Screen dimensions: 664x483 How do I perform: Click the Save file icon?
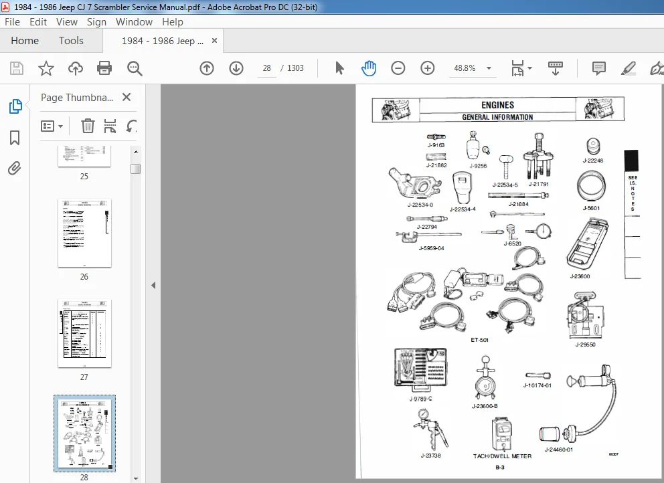(17, 68)
